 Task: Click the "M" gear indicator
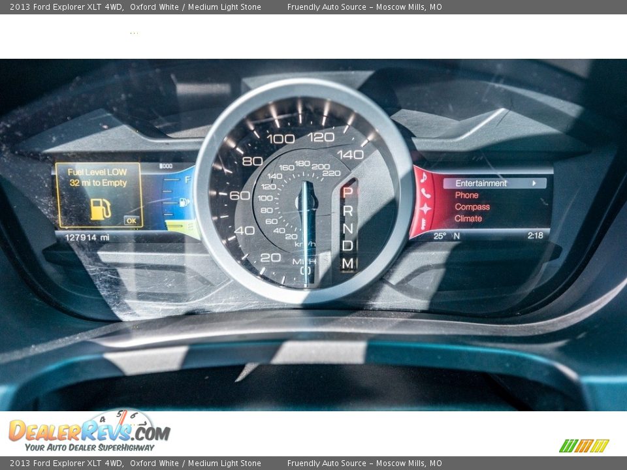[347, 263]
